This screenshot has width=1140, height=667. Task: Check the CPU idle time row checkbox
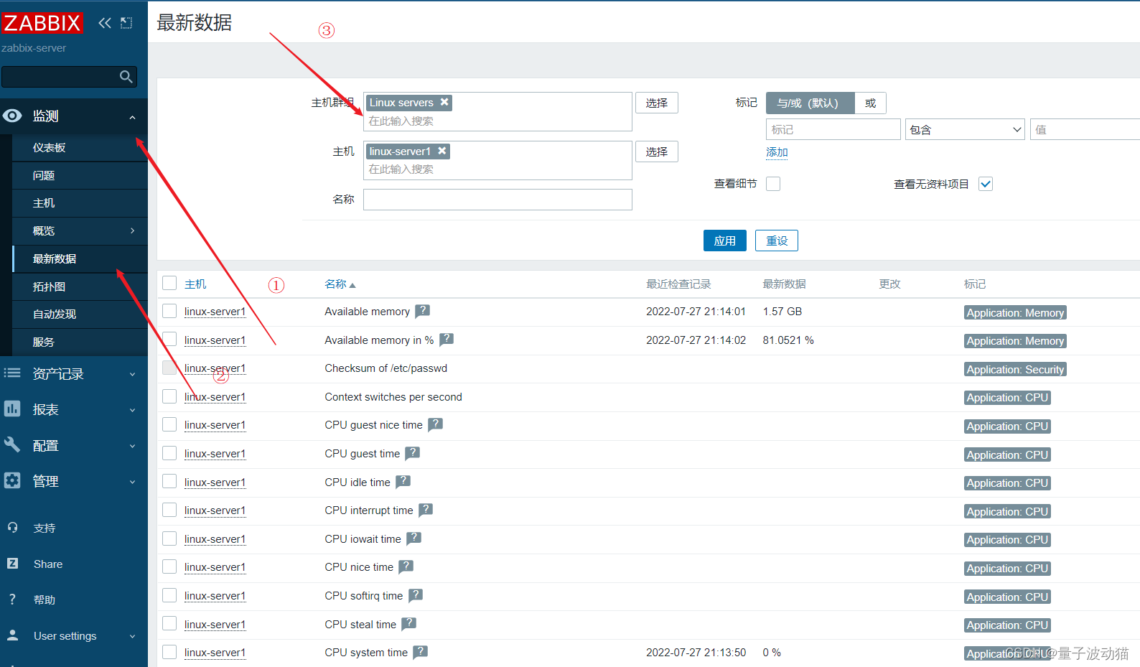click(x=169, y=481)
